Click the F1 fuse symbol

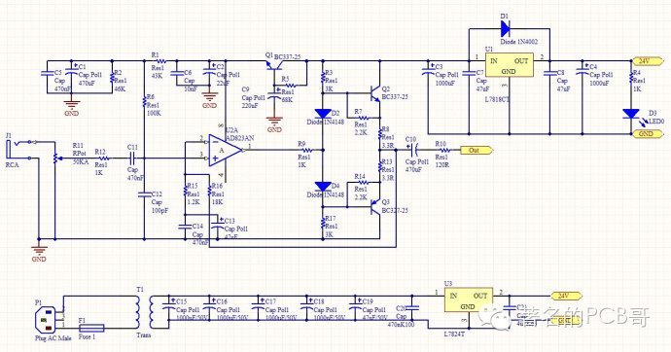[x=91, y=328]
